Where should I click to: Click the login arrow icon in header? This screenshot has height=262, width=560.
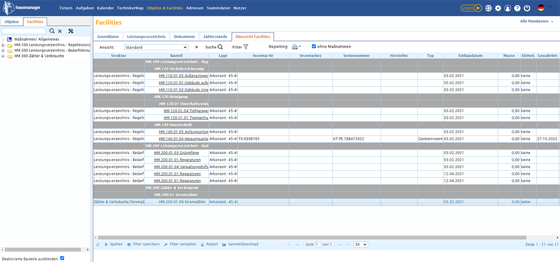click(x=488, y=8)
